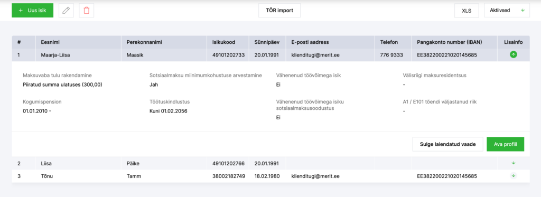Select the Liisa Päike row
Screen dimensions: 541x197
pos(270,163)
